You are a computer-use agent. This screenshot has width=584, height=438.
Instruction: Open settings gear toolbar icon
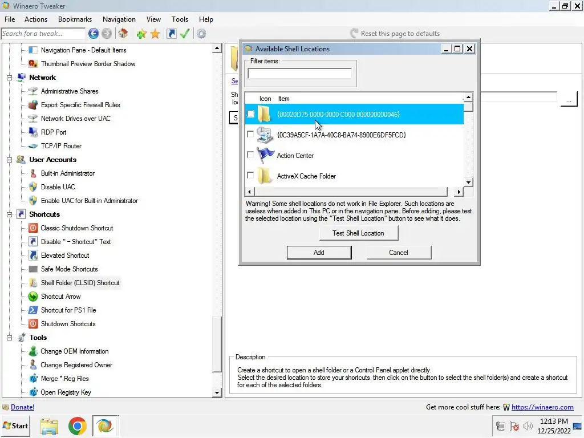click(201, 34)
